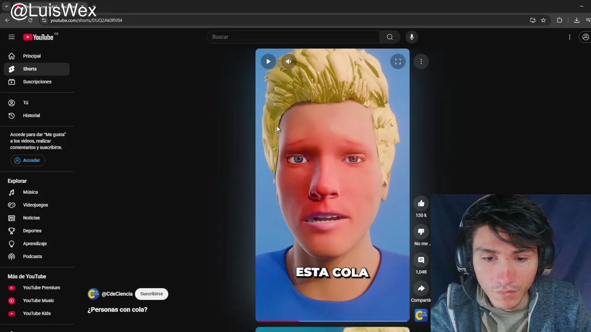
Task: Open the channel sound thumbnail icon
Action: [x=421, y=315]
